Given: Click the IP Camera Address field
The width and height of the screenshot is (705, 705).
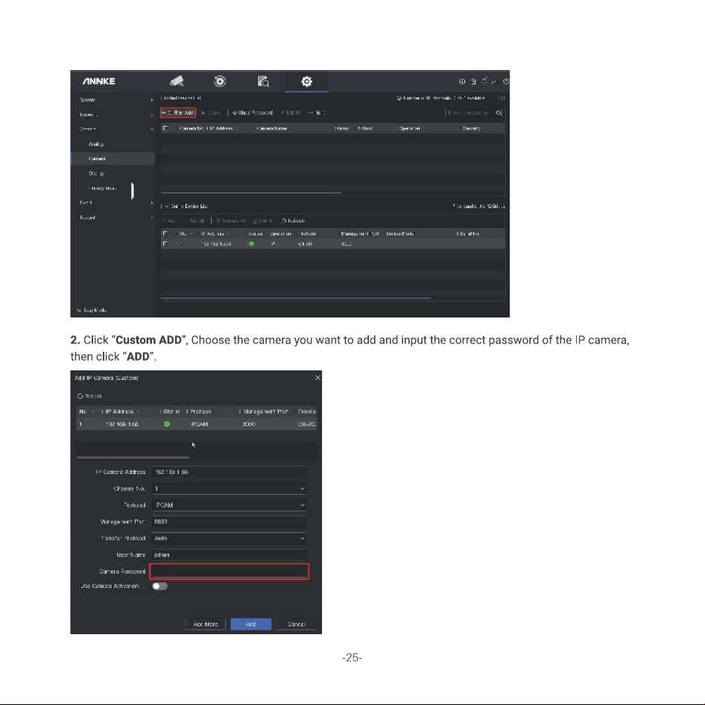Looking at the screenshot, I should (x=230, y=472).
